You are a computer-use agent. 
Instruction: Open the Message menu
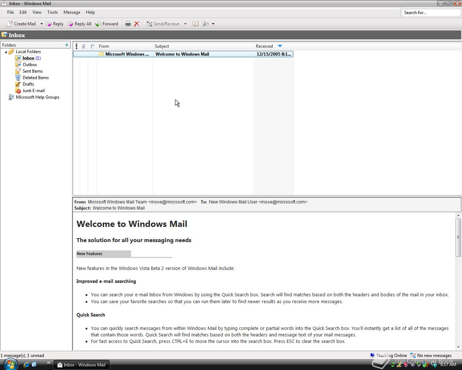[72, 12]
